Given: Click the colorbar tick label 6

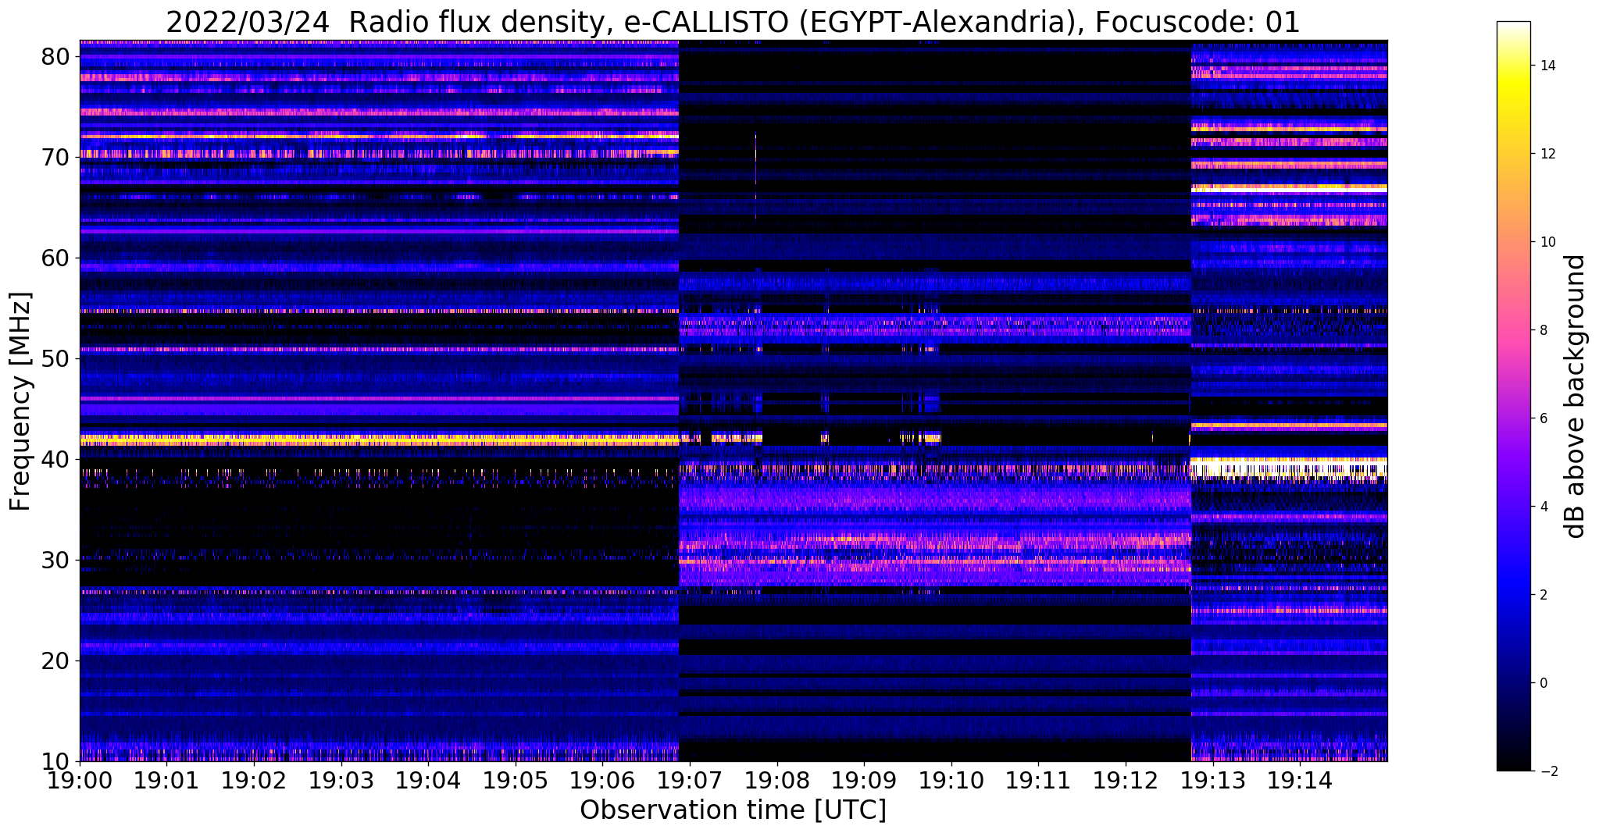Looking at the screenshot, I should pos(1544,418).
